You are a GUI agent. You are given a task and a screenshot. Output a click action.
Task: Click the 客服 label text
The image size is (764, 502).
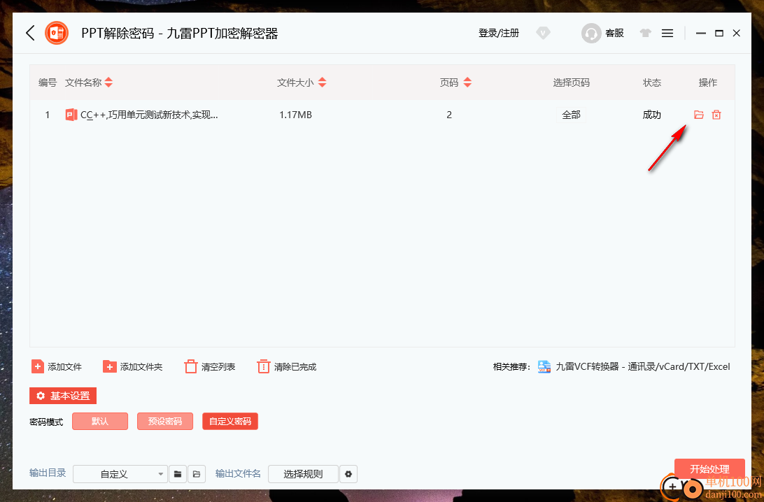point(614,33)
